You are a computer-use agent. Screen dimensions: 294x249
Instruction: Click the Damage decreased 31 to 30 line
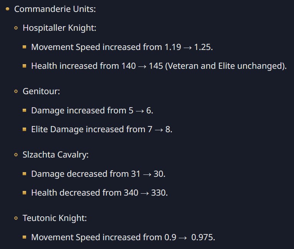tap(98, 174)
